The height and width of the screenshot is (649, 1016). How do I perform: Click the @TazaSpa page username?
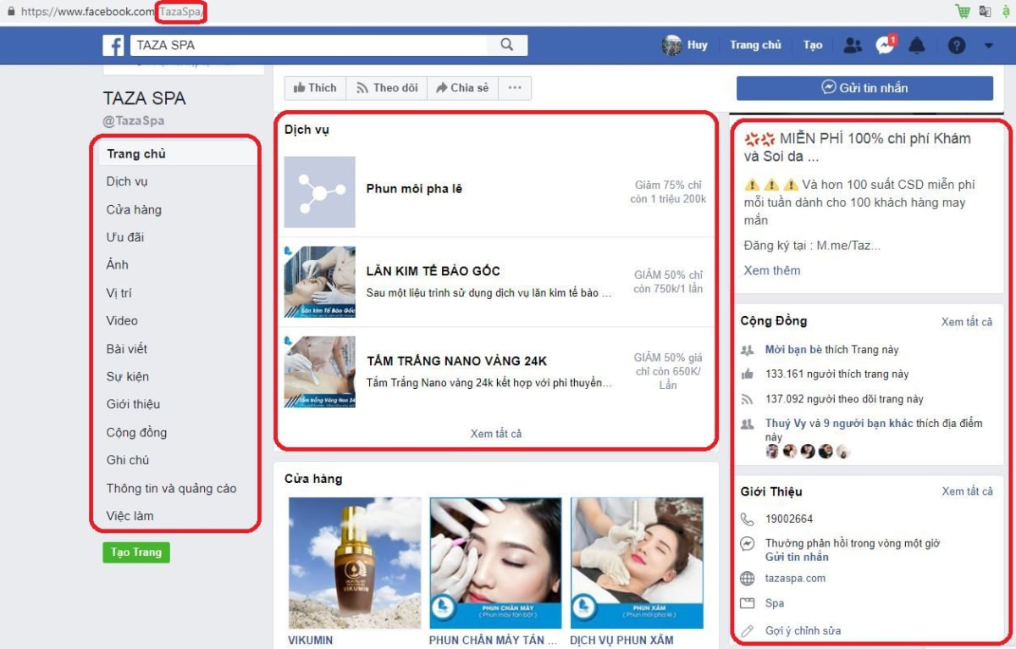(134, 121)
